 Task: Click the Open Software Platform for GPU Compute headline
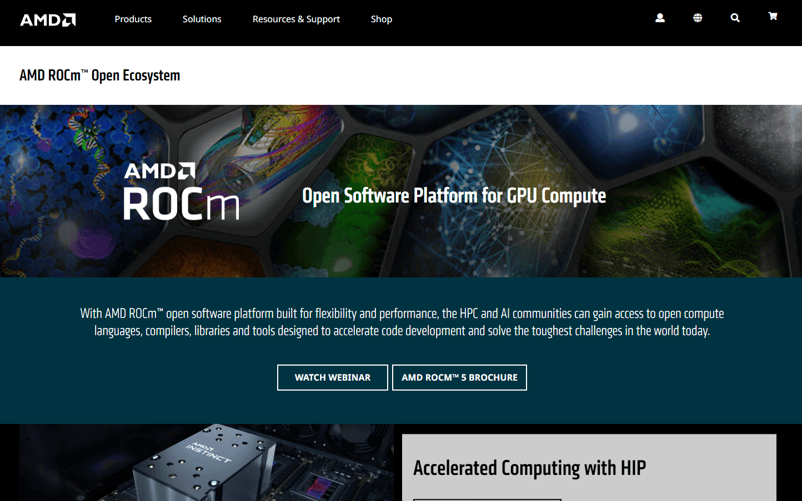pos(454,196)
